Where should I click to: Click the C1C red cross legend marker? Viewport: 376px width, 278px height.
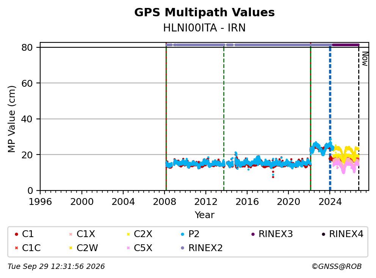[x=16, y=248]
